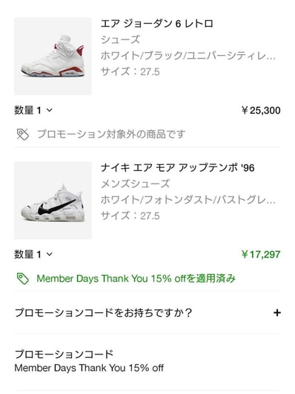The height and width of the screenshot is (394, 295).
Task: Click the quantity chevron beside the ¥25,300 item
Action: coord(50,110)
